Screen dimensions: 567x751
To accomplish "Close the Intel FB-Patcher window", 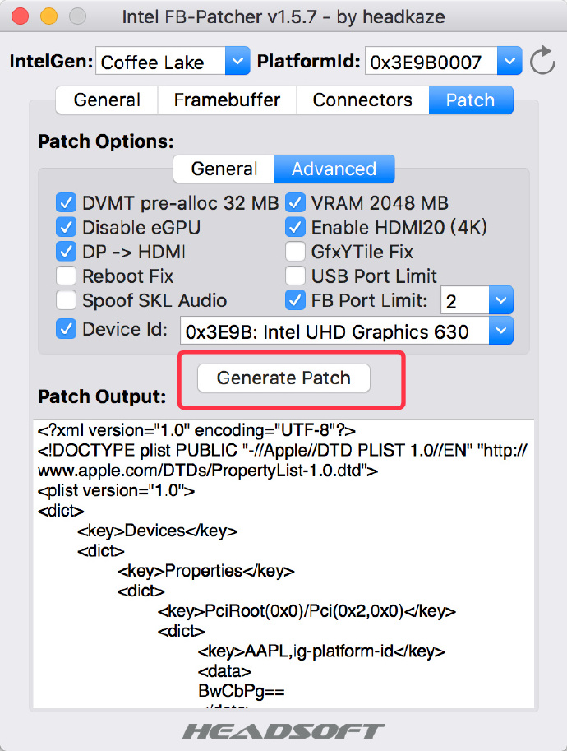I will 20,16.
